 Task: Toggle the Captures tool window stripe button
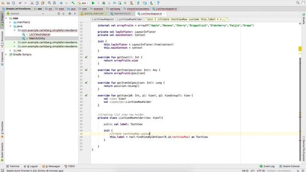(x=2, y=58)
